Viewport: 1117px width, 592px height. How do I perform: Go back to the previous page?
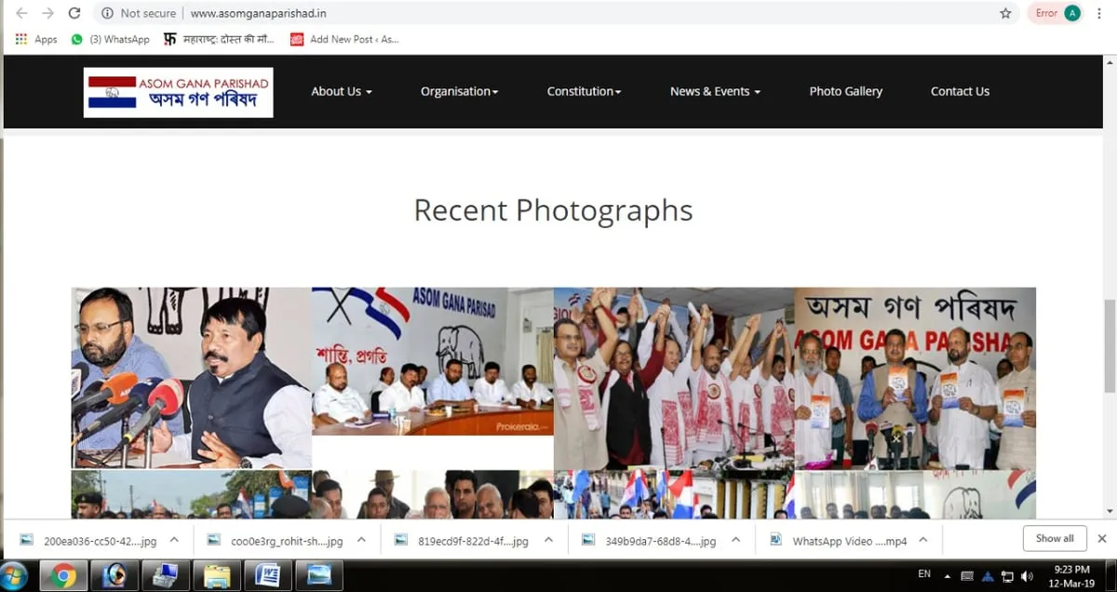(x=21, y=13)
